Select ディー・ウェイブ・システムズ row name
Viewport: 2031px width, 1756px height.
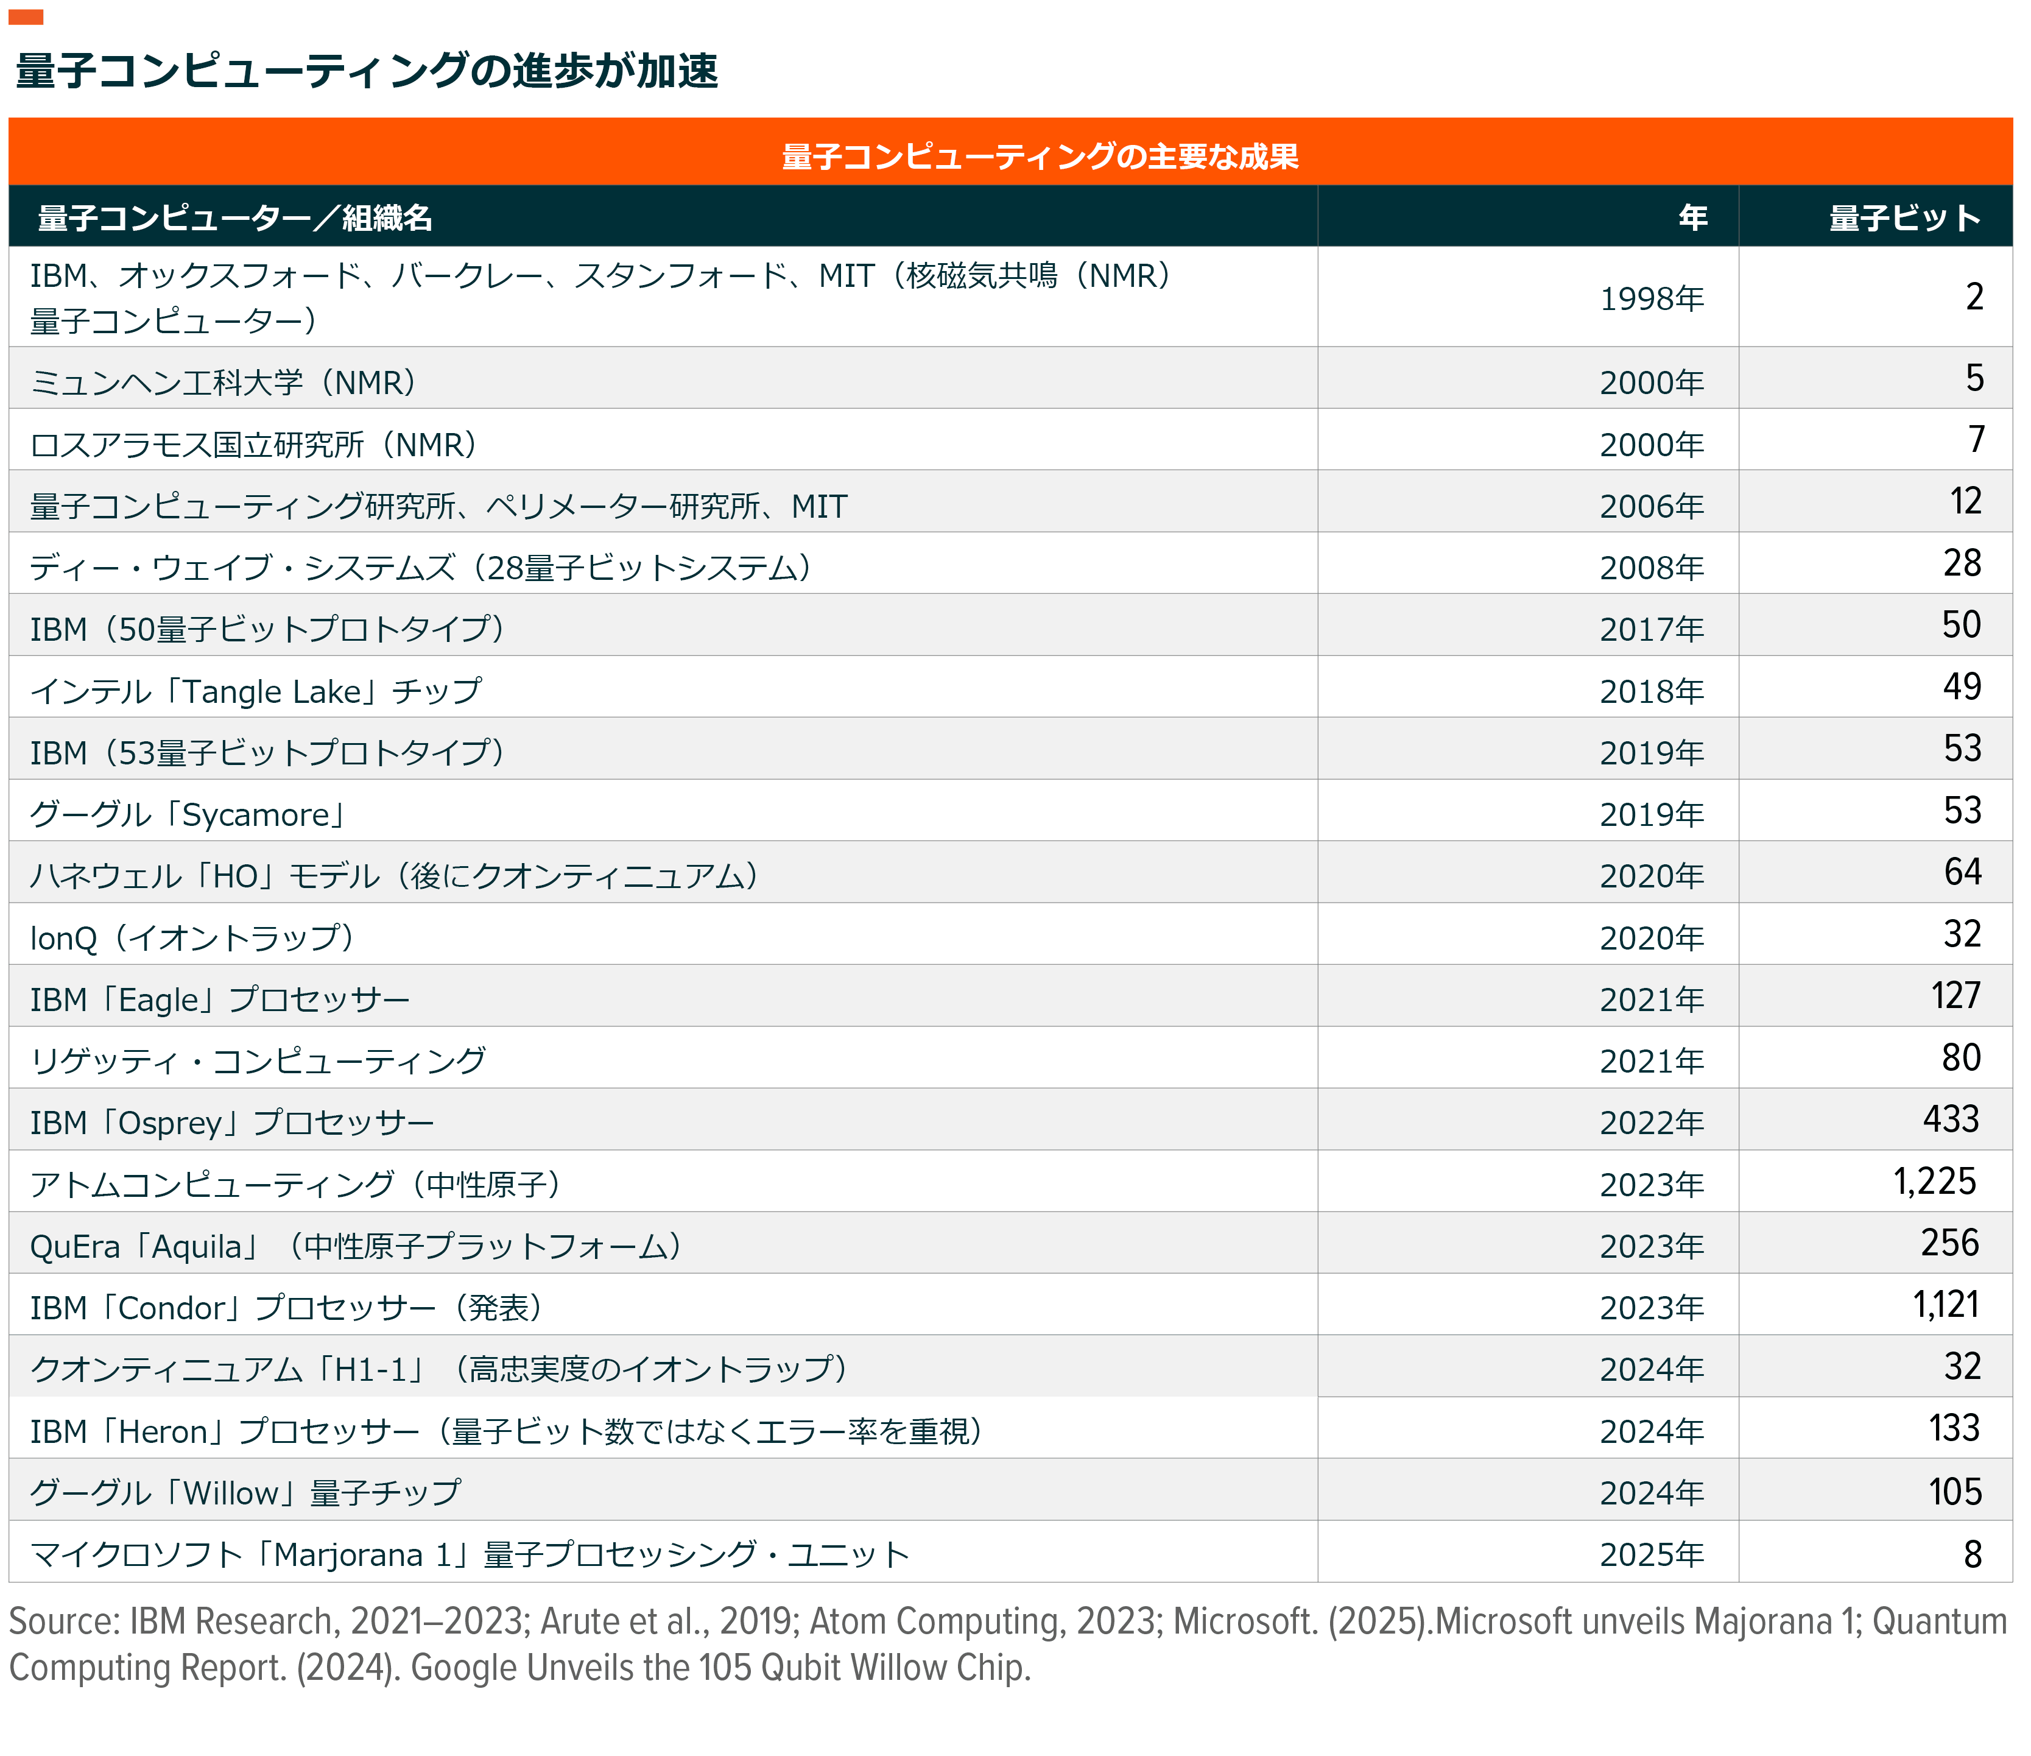(x=420, y=568)
